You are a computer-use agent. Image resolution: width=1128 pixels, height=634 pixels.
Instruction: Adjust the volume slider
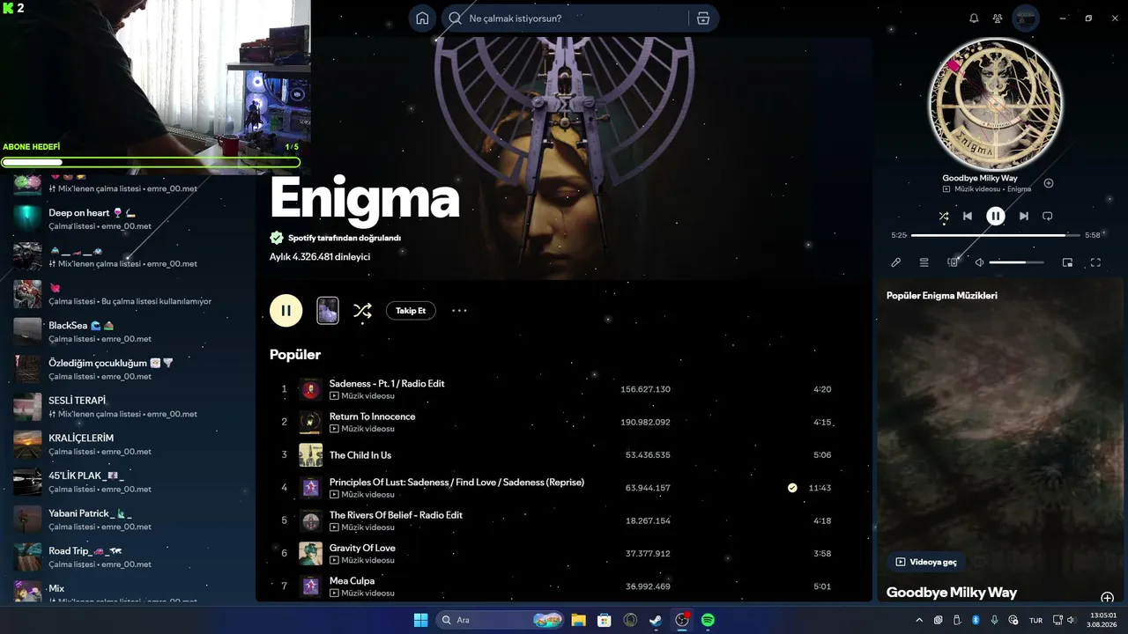click(x=1016, y=262)
